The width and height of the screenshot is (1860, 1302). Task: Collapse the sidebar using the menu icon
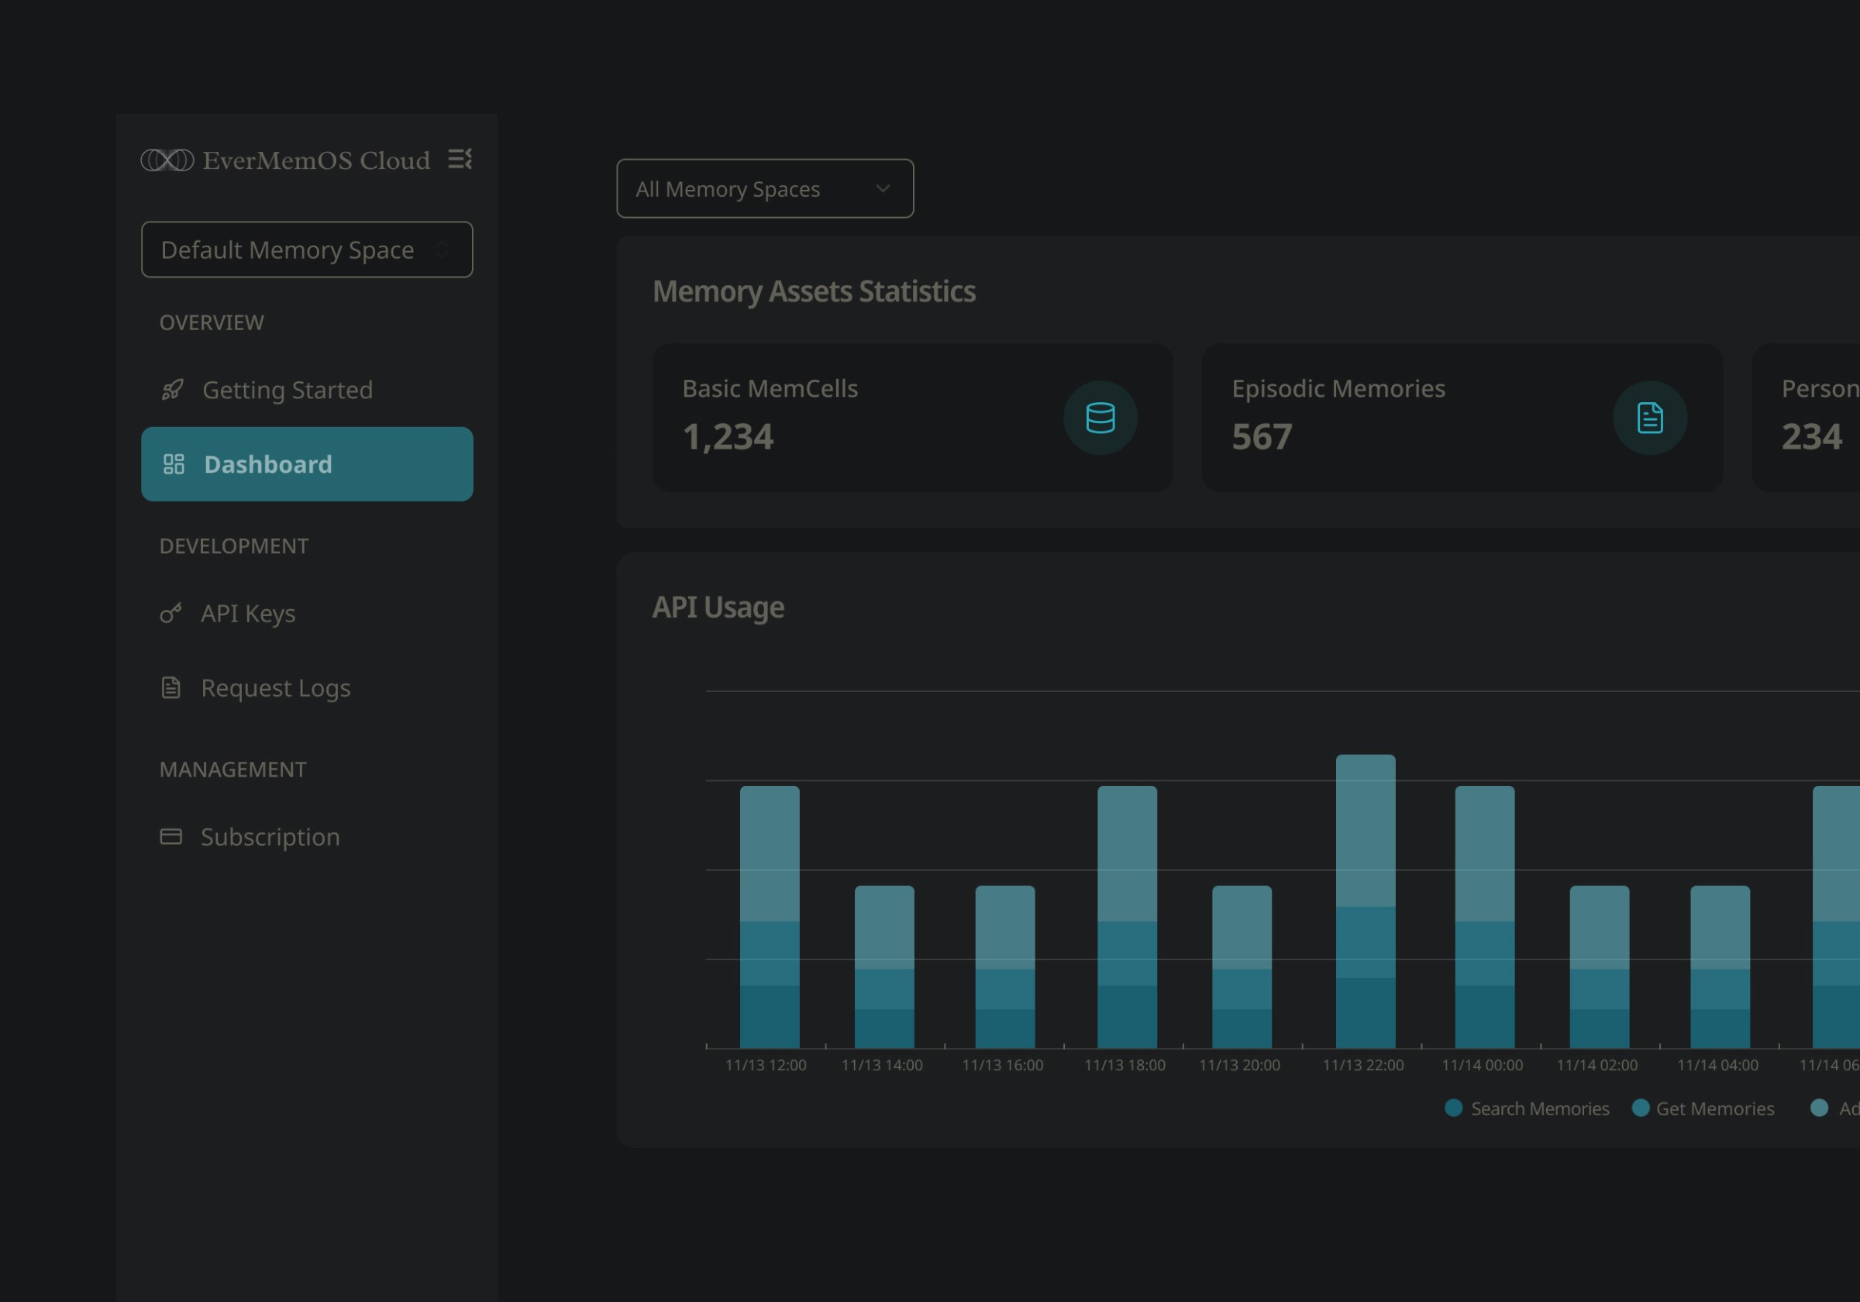click(460, 160)
